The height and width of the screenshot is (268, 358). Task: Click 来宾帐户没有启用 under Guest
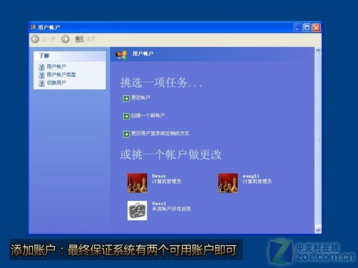click(171, 209)
